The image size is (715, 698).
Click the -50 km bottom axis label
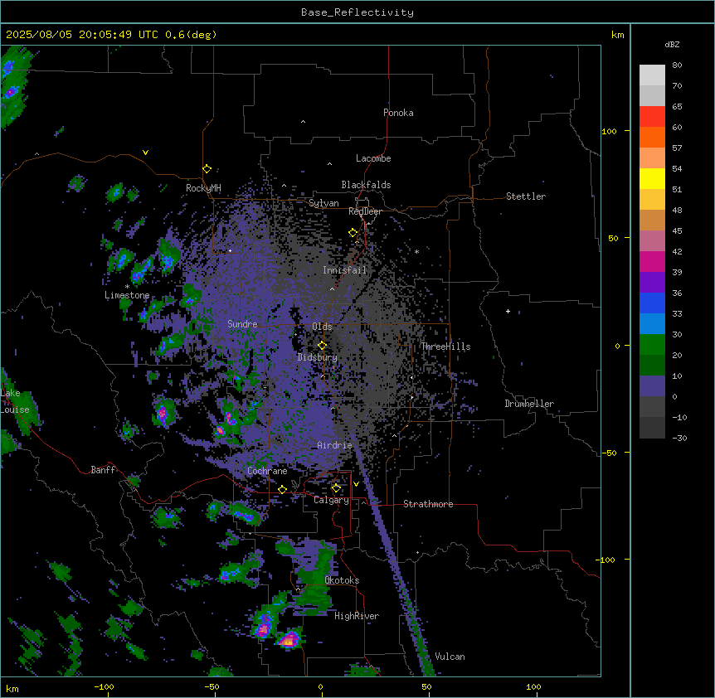[212, 686]
